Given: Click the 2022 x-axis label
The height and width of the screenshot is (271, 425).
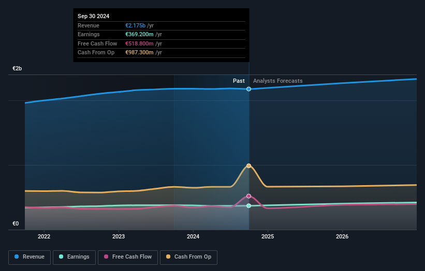Looking at the screenshot, I should (44, 236).
